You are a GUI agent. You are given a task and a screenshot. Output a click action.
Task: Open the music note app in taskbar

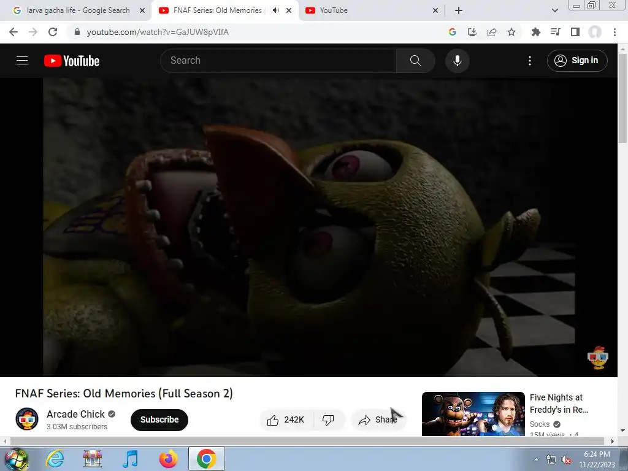pos(131,459)
